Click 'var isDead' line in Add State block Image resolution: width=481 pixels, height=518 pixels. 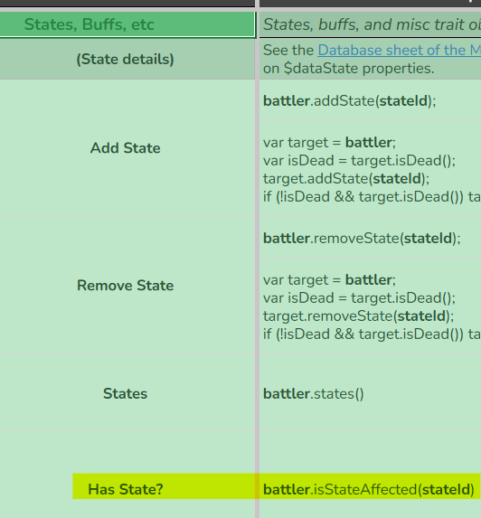tap(359, 161)
